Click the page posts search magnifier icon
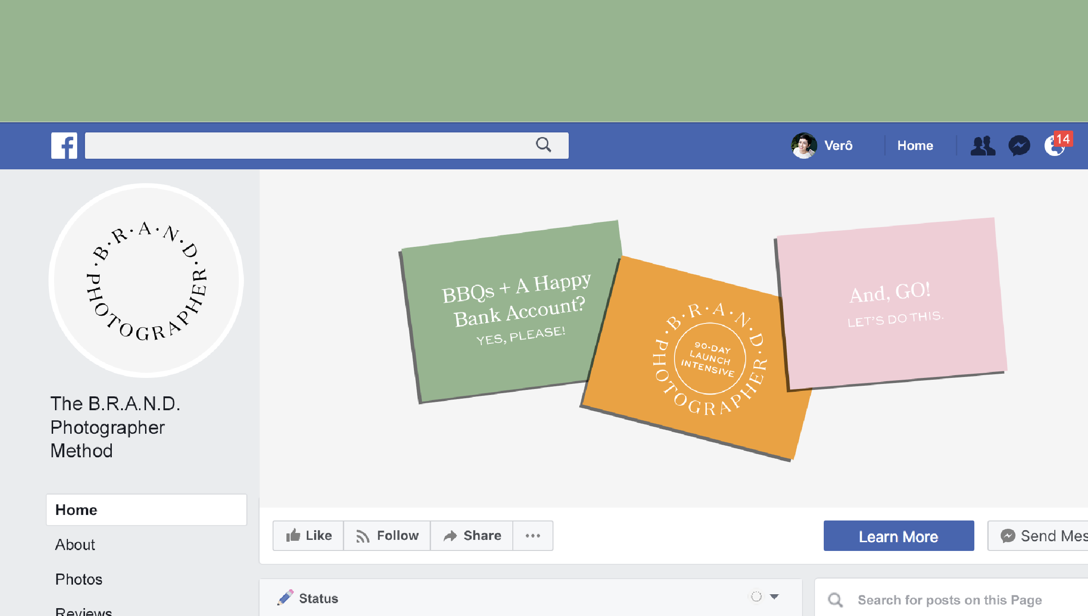This screenshot has width=1088, height=616. 835,600
